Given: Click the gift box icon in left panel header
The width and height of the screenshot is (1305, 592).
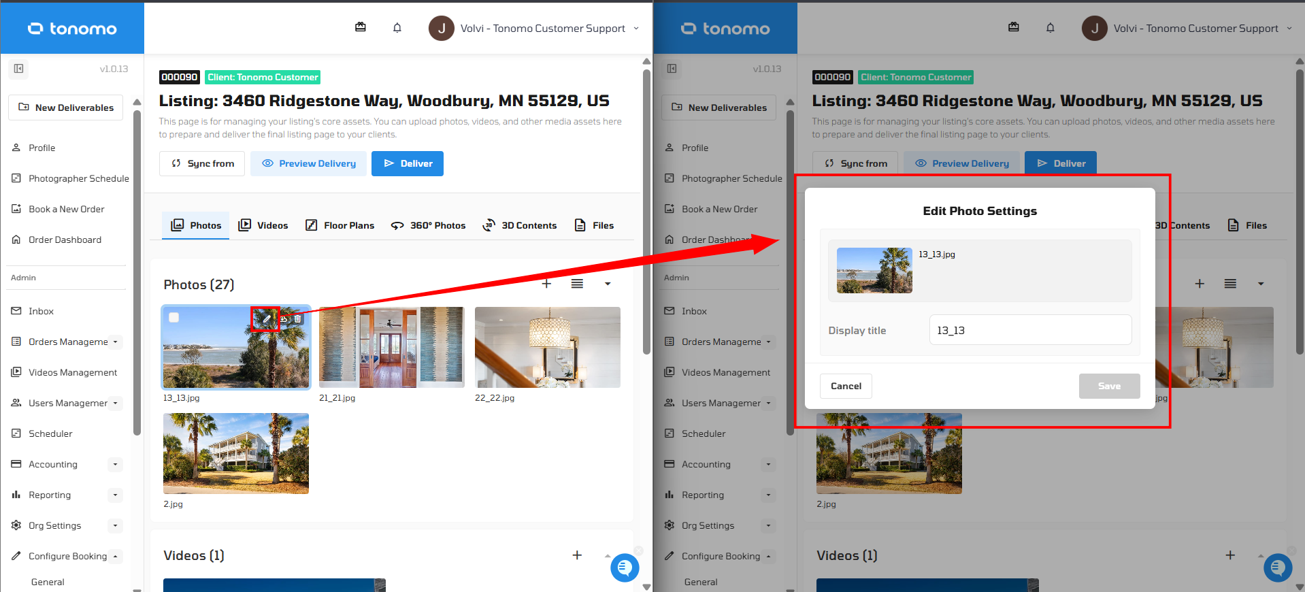Looking at the screenshot, I should coord(361,27).
